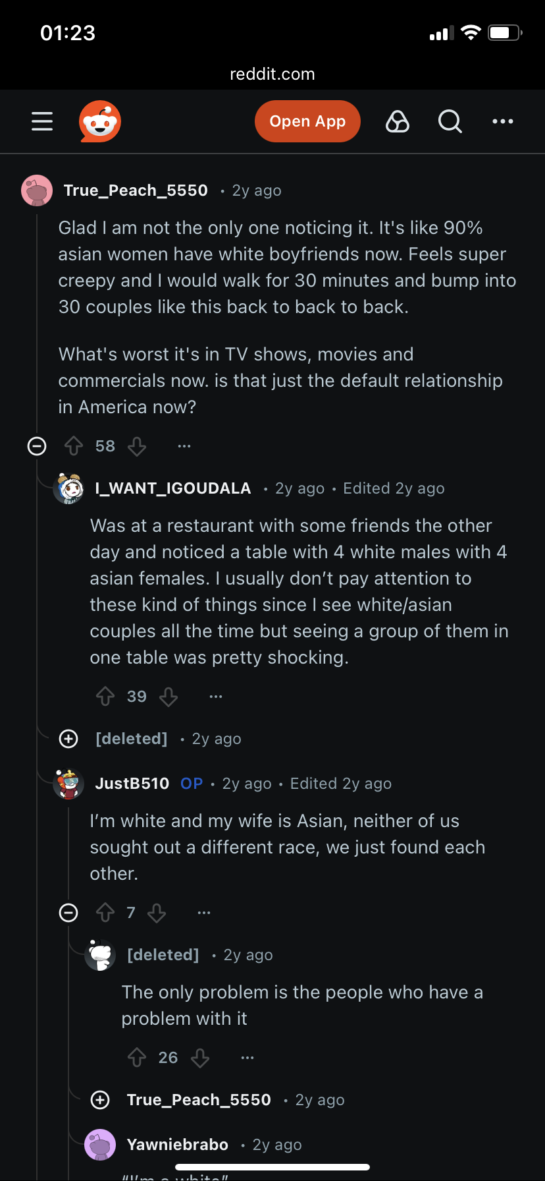Upvote True_Peach_5550's comment with 58 points
Image resolution: width=545 pixels, height=1181 pixels.
pos(74,446)
